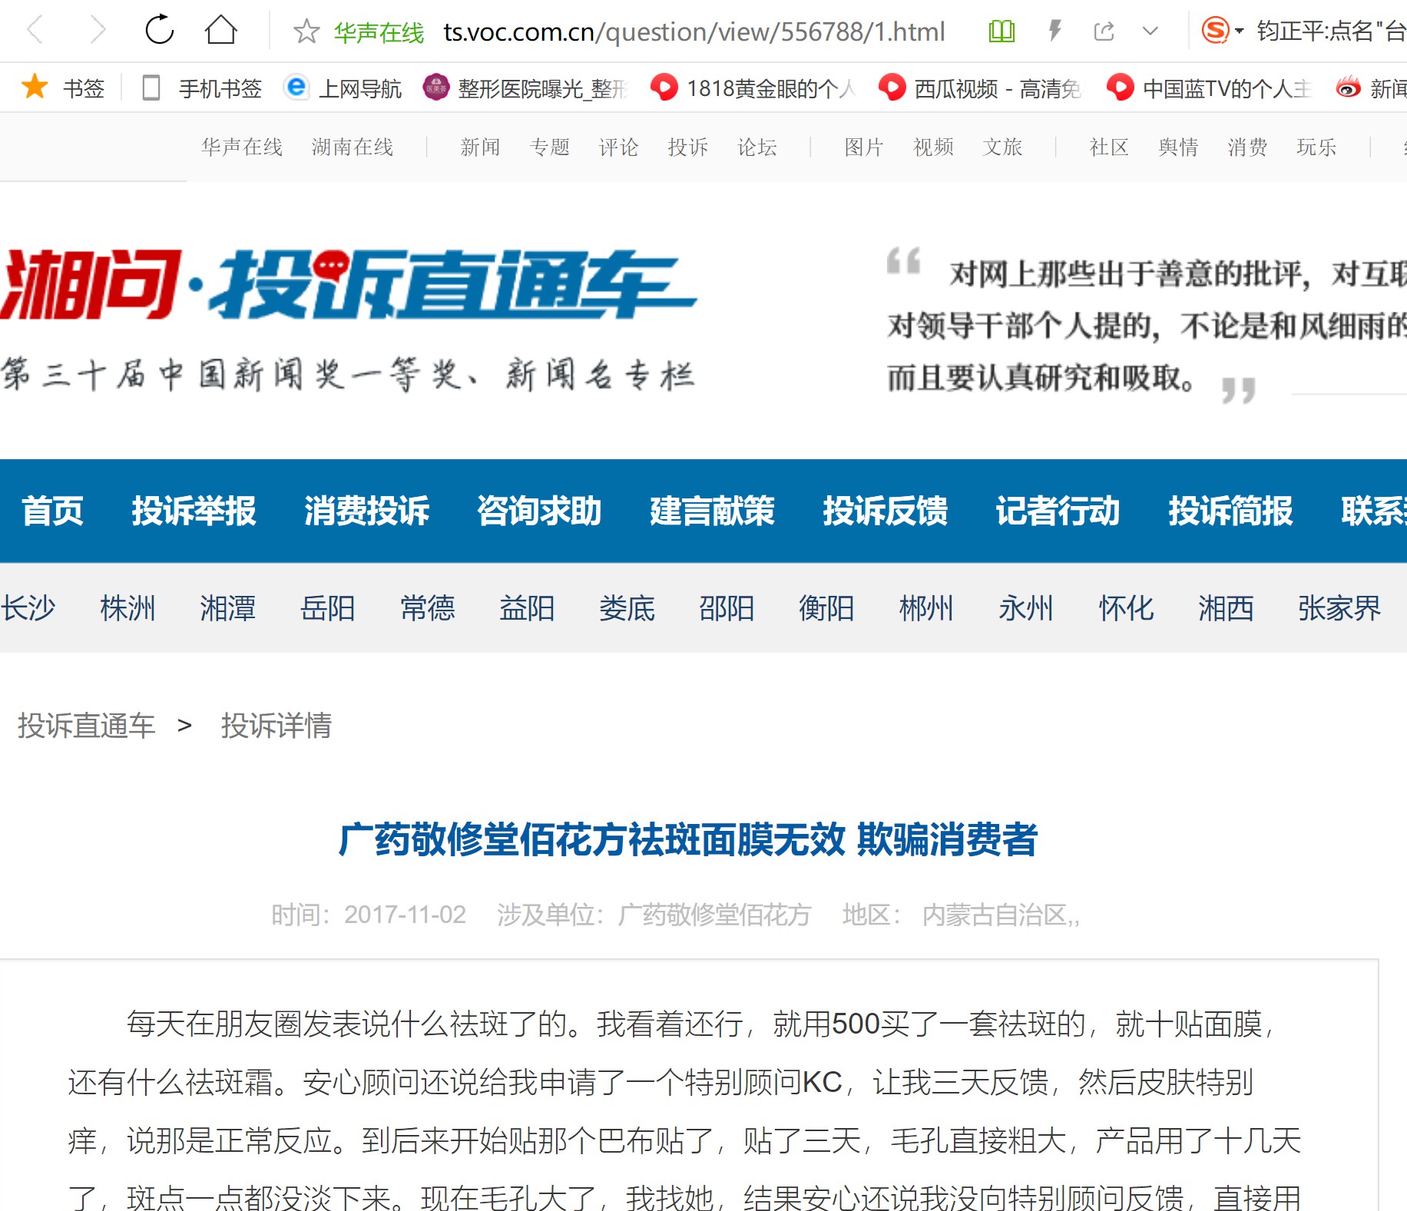
Task: Click the lightning speed-mode icon
Action: (1055, 31)
